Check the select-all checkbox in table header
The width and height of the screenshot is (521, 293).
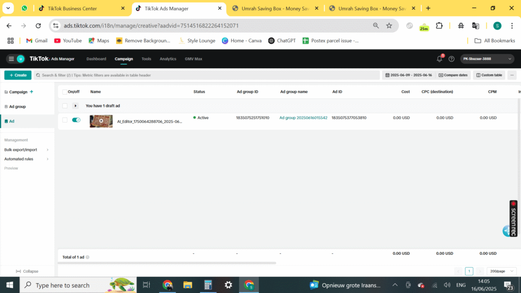(x=65, y=92)
